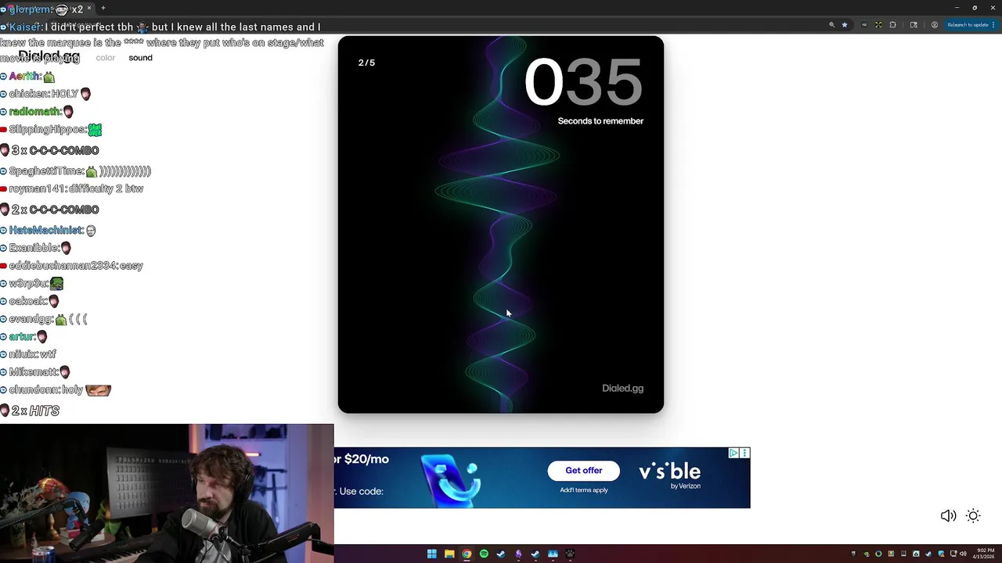Screen dimensions: 1002x563
Task: Open Google Chrome from the taskbar
Action: pos(467,554)
